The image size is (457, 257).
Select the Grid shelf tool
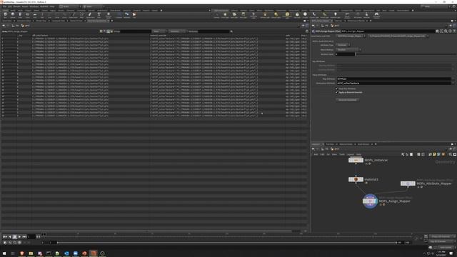[35, 15]
